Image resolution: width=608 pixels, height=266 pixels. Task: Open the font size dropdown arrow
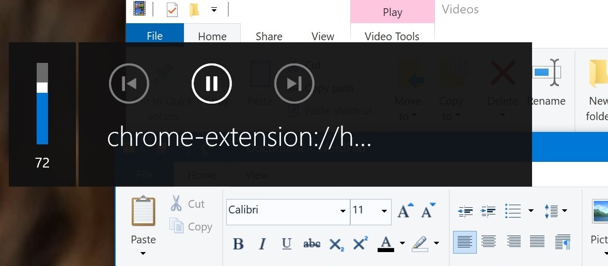[384, 211]
